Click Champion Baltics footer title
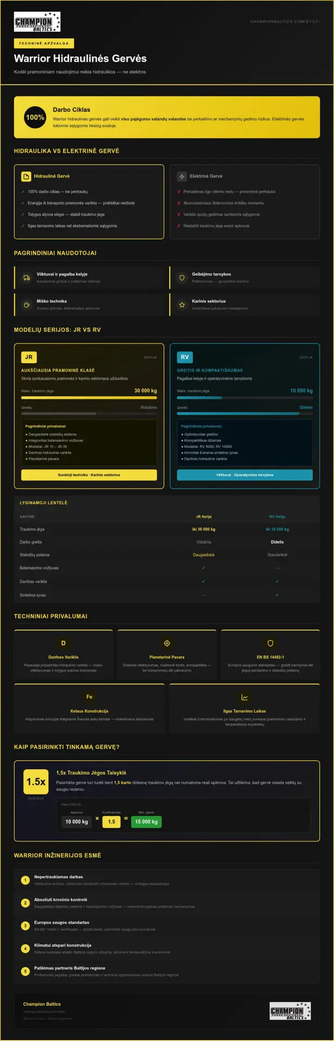 click(x=42, y=1004)
